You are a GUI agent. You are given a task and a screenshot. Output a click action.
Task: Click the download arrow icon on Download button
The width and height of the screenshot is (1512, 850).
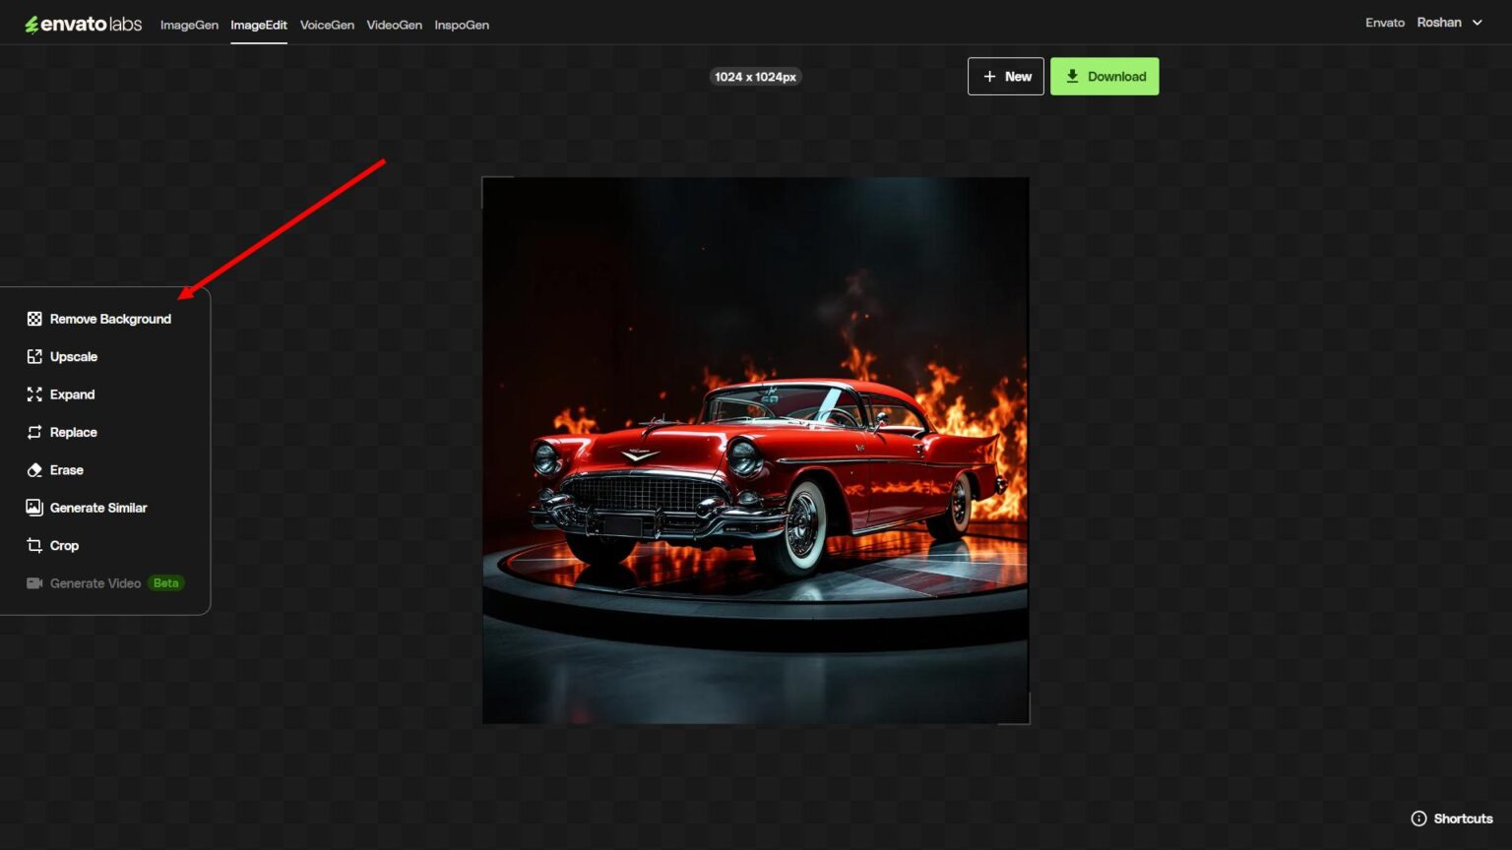(1072, 76)
